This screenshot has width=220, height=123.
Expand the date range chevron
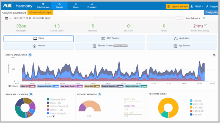10,18
